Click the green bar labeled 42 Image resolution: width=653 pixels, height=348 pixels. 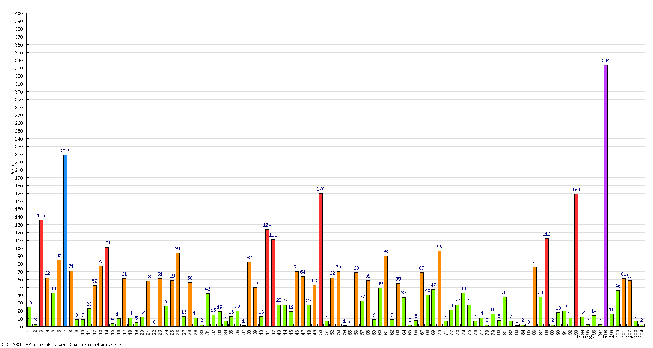208,310
